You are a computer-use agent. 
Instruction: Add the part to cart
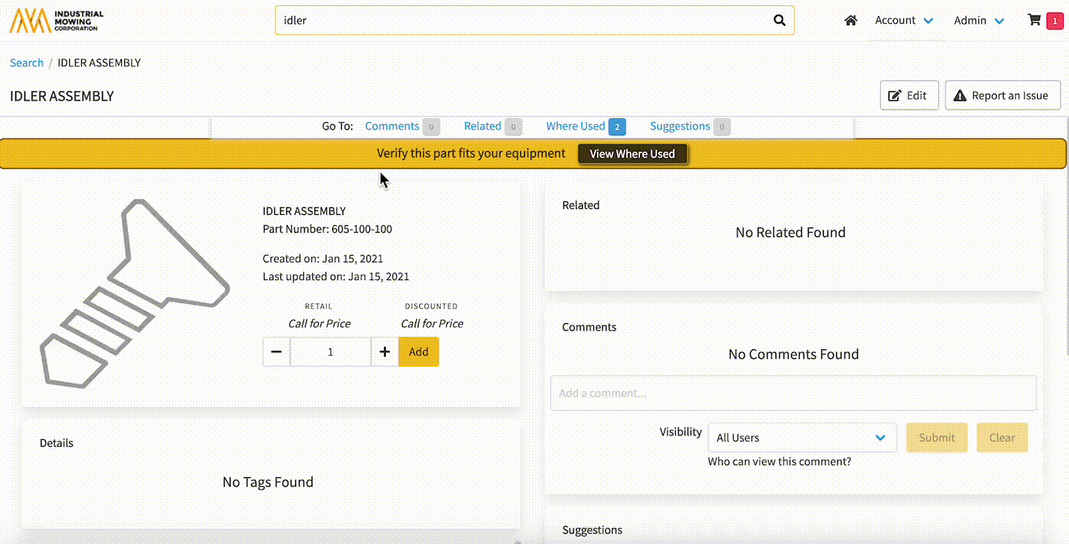click(x=419, y=352)
